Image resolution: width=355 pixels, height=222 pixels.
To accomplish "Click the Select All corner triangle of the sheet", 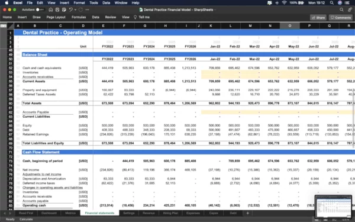I will pos(11,26).
